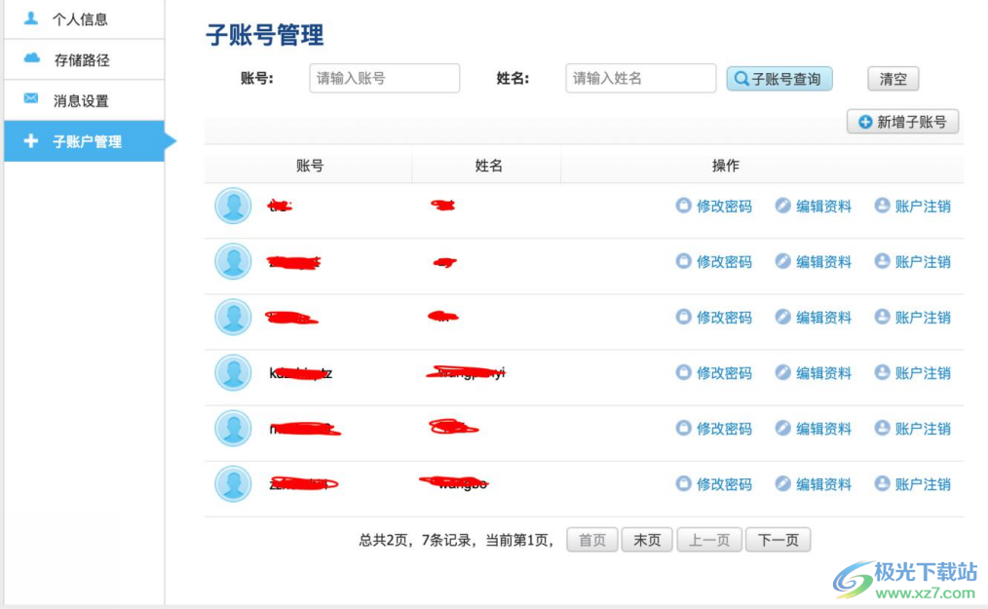Click 修改密码 link in the fifth row
988x609 pixels.
tap(723, 429)
